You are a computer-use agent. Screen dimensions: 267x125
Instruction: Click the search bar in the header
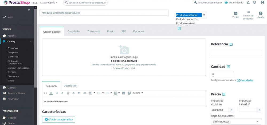pyautogui.click(x=85, y=3)
